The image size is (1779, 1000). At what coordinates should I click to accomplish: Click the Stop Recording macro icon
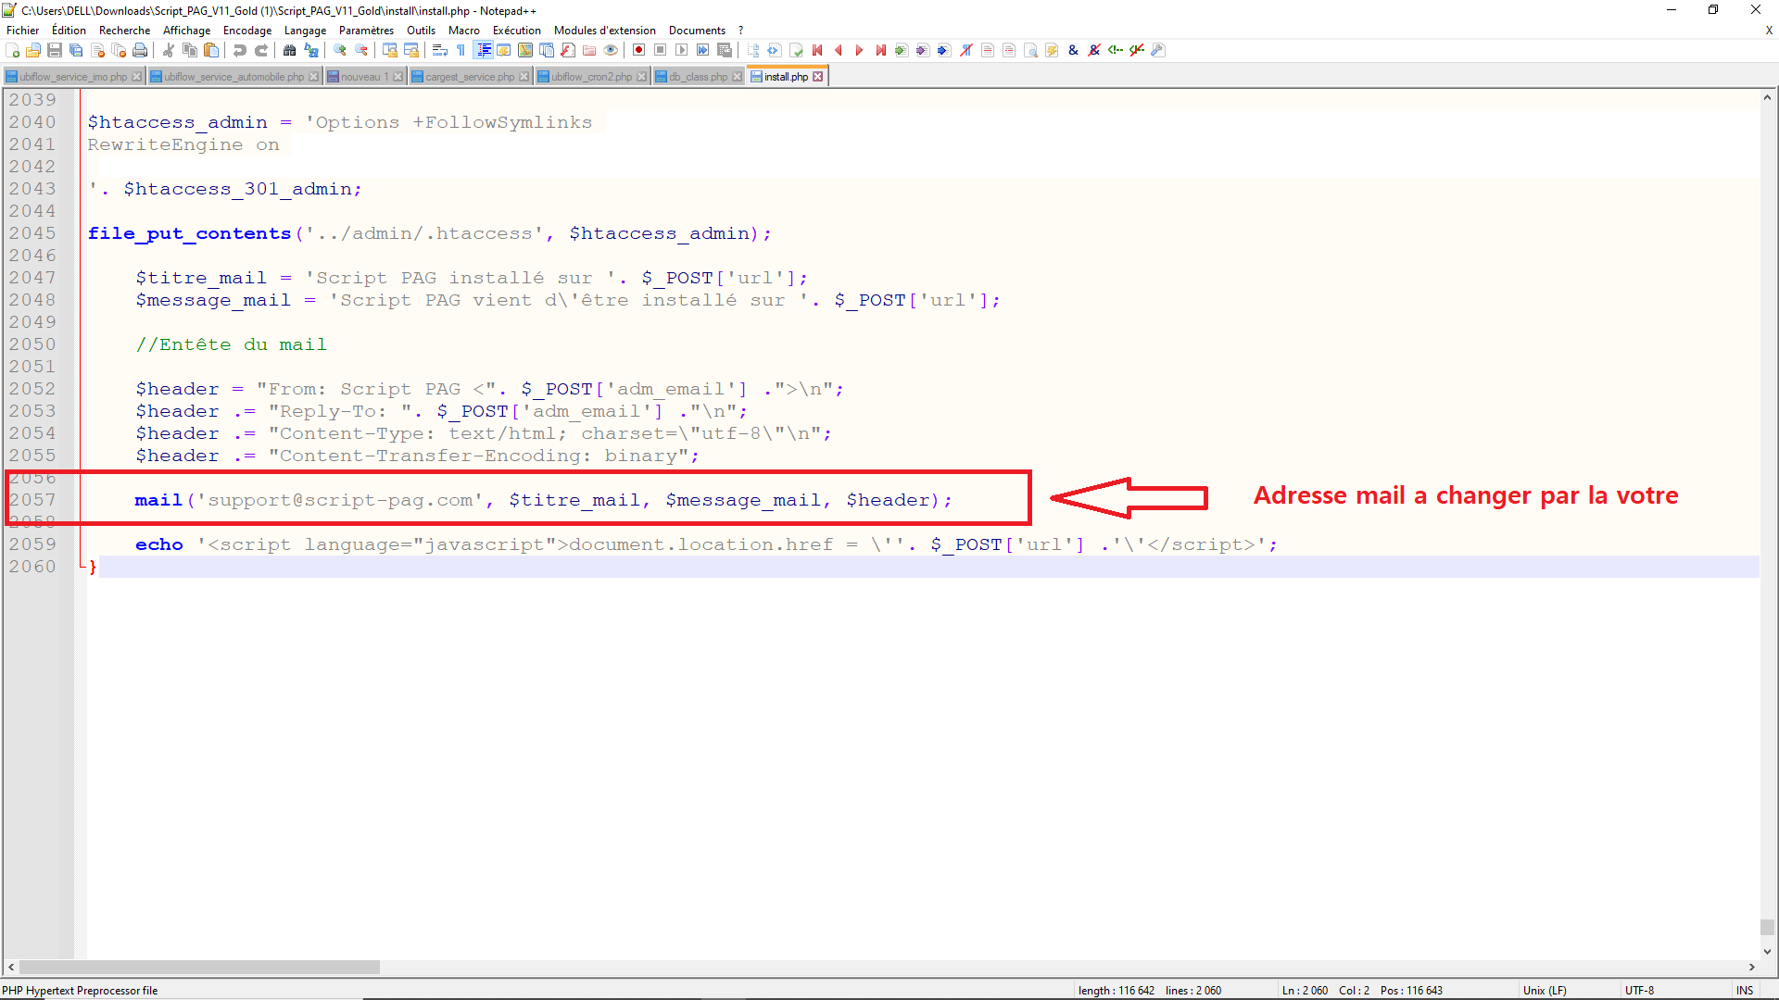(660, 50)
